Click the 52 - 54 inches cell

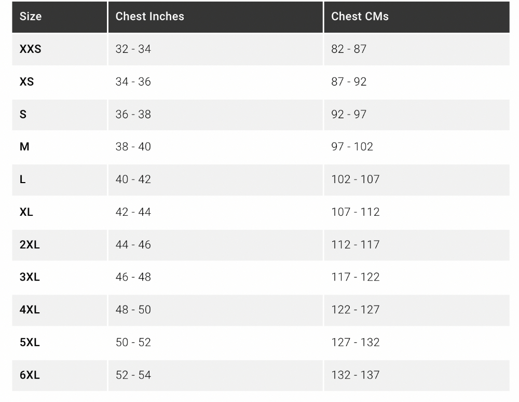click(x=133, y=375)
